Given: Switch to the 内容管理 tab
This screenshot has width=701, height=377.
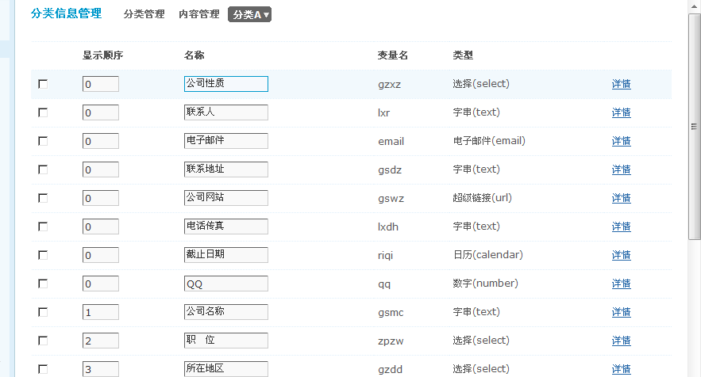Looking at the screenshot, I should pyautogui.click(x=198, y=14).
